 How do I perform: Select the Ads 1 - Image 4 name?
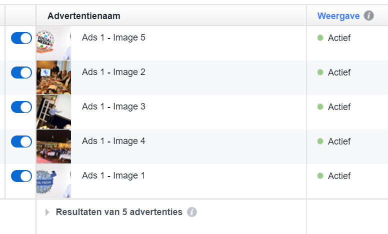(x=113, y=141)
